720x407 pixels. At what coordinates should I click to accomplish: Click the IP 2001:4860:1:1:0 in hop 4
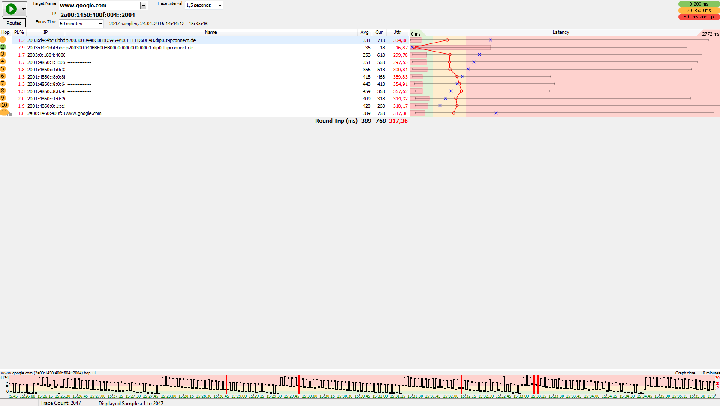click(46, 63)
